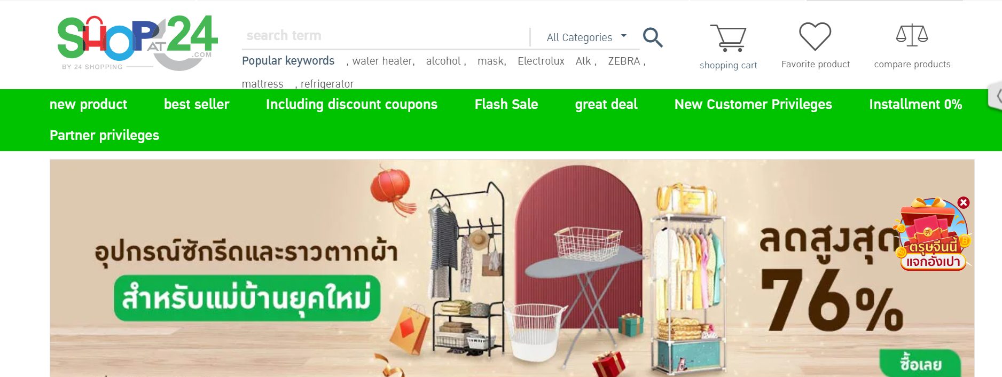Select Including discount coupons menu item
Screen dimensions: 1002x377
coord(351,104)
